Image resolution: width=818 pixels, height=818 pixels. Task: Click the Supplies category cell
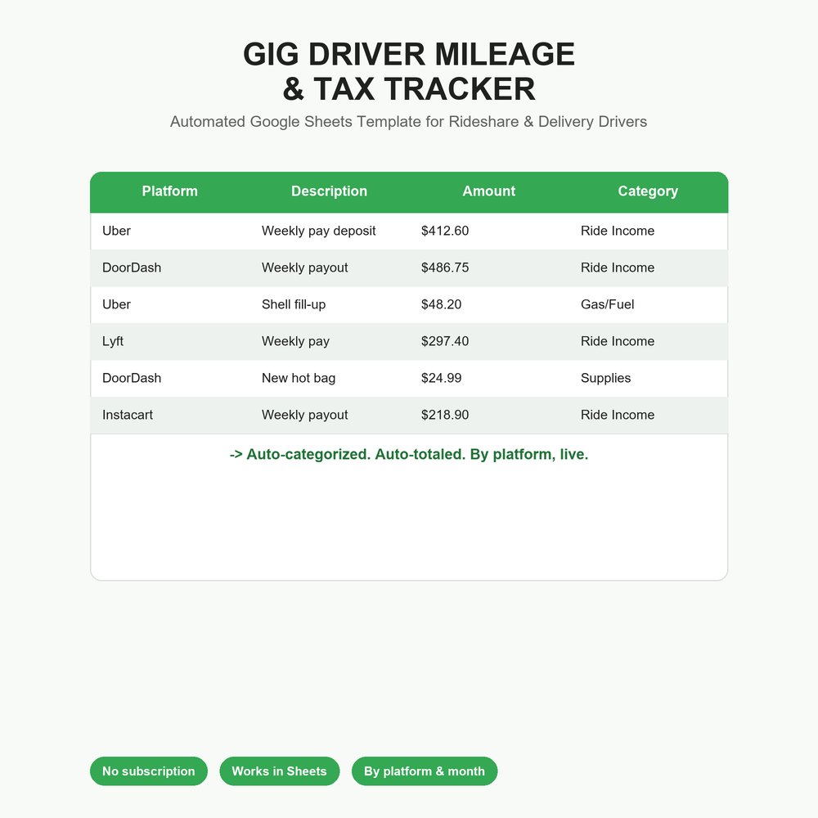coord(605,378)
